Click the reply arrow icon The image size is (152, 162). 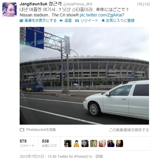[x=61, y=21]
